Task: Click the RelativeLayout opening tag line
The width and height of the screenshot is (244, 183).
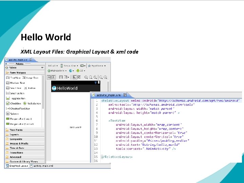Action: coord(170,101)
